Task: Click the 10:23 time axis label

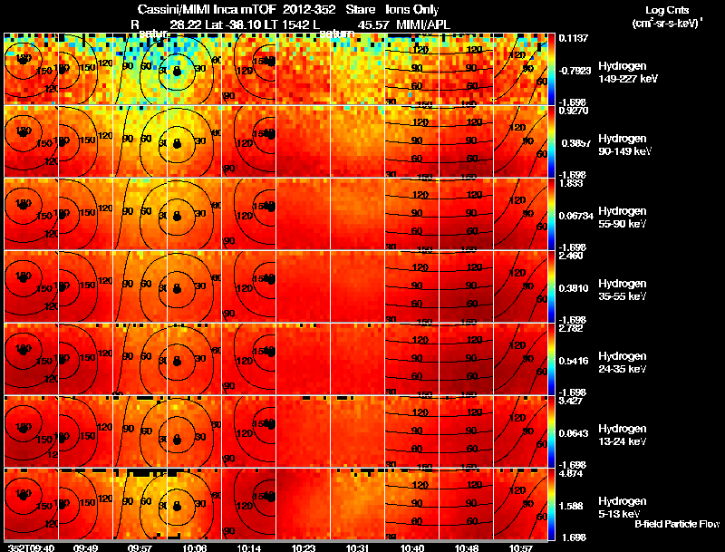Action: tap(304, 547)
